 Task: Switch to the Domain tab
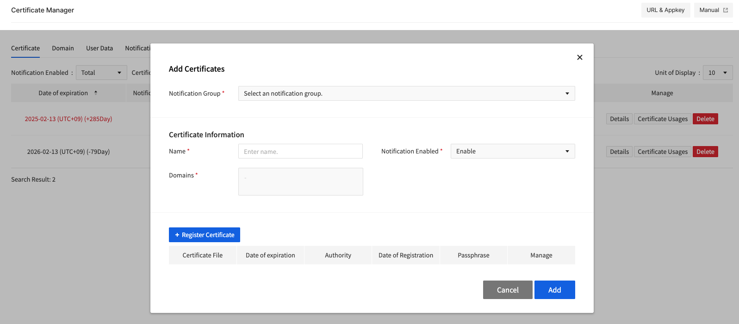coord(63,48)
